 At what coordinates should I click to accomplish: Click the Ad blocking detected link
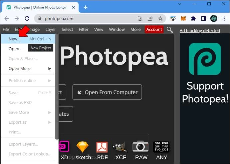coord(200,31)
